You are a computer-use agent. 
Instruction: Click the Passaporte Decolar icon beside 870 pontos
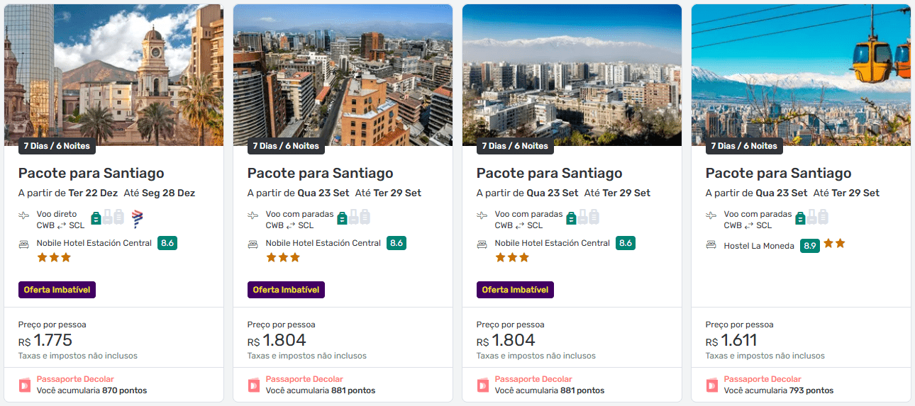coord(25,385)
